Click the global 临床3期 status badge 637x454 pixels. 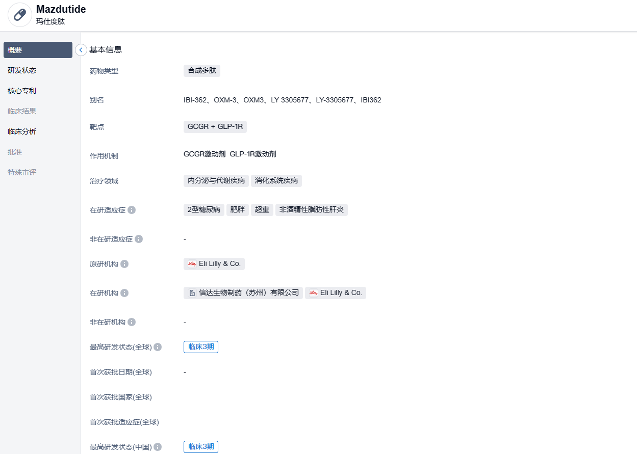[201, 347]
